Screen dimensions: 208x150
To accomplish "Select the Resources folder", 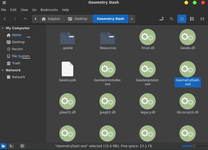I will (x=108, y=38).
